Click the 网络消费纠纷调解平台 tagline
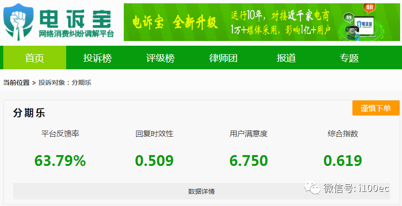 (77, 34)
